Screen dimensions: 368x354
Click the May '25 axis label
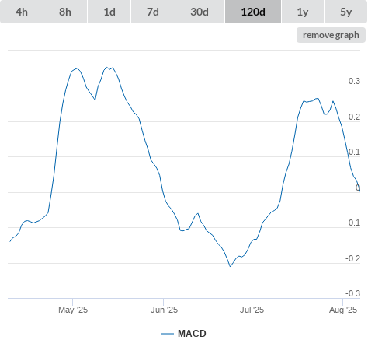(73, 310)
